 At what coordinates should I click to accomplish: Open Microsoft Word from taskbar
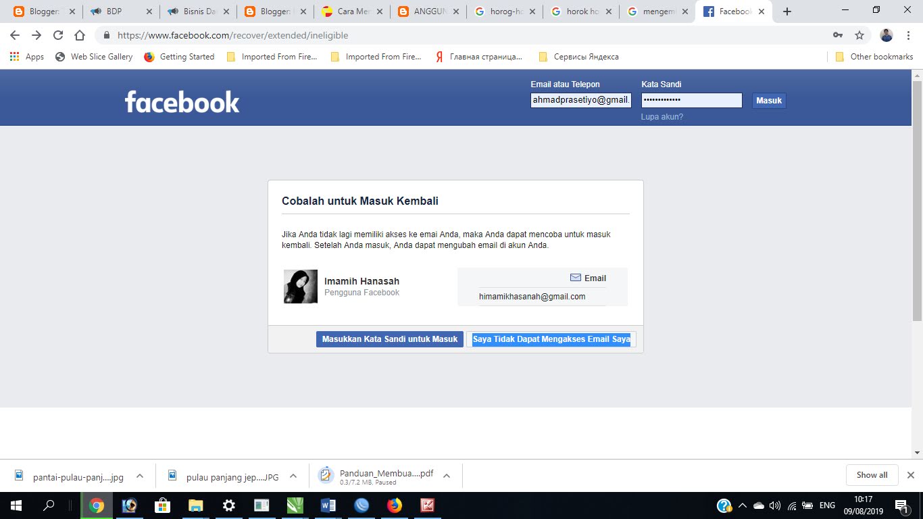point(328,505)
